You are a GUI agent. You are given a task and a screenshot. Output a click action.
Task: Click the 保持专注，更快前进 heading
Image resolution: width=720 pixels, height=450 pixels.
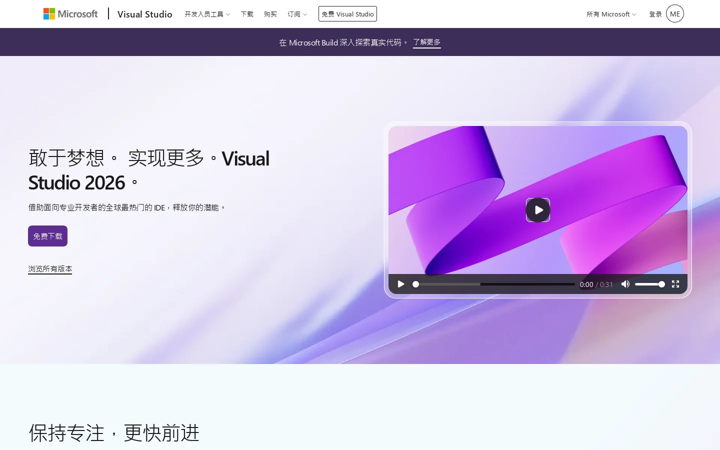click(114, 433)
